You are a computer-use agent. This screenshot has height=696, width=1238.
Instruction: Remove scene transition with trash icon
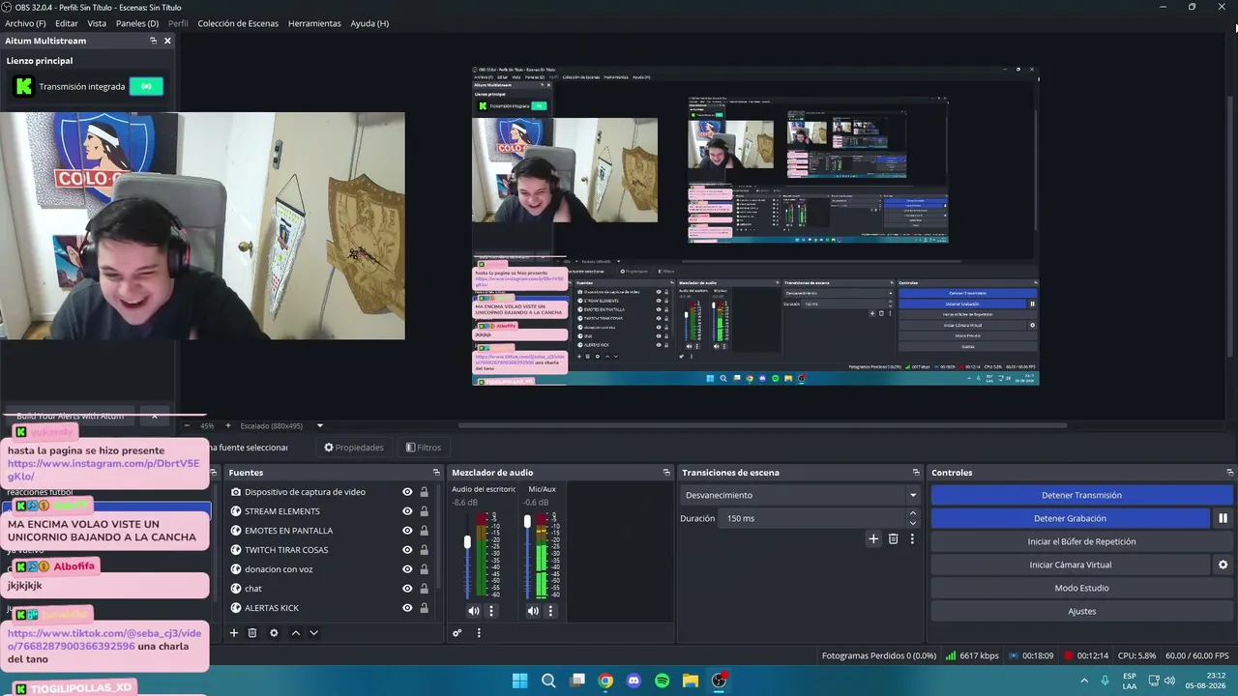point(893,538)
